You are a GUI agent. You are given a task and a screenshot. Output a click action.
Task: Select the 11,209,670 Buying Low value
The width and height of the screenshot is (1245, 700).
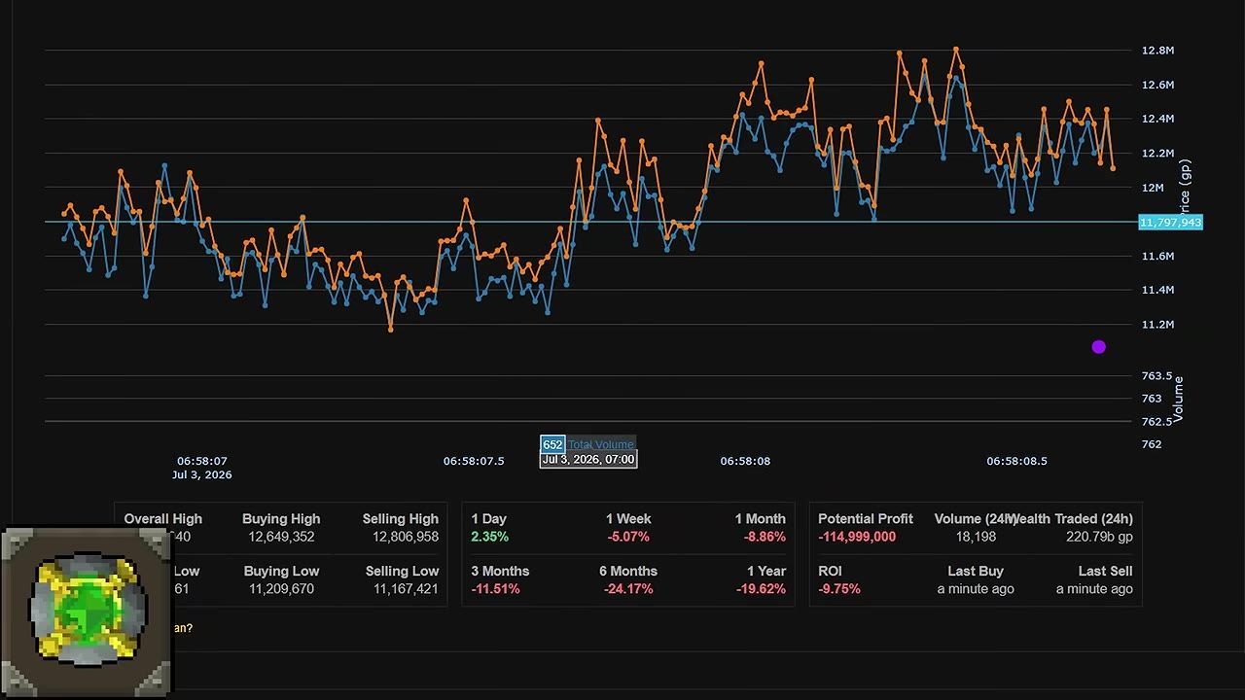281,589
